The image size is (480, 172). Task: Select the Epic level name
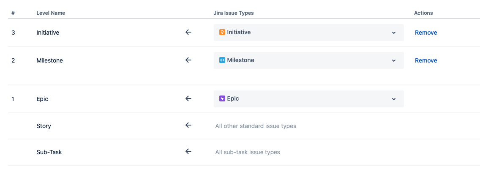coord(42,99)
